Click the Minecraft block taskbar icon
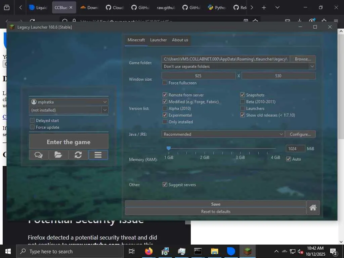Image resolution: width=344 pixels, height=258 pixels. tap(248, 251)
